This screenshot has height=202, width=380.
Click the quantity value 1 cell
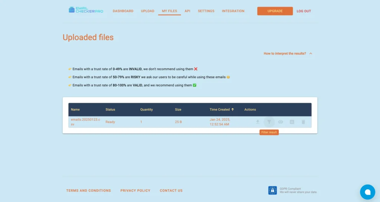coord(141,122)
